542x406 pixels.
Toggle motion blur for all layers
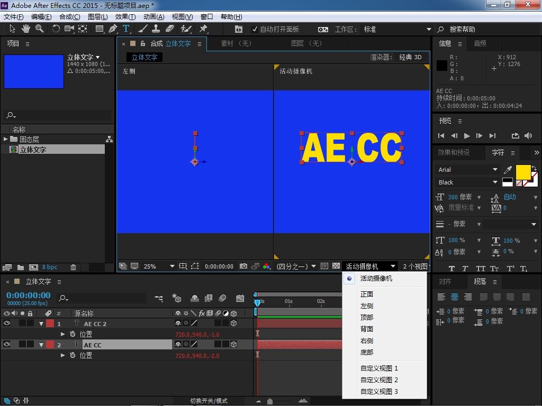223,298
